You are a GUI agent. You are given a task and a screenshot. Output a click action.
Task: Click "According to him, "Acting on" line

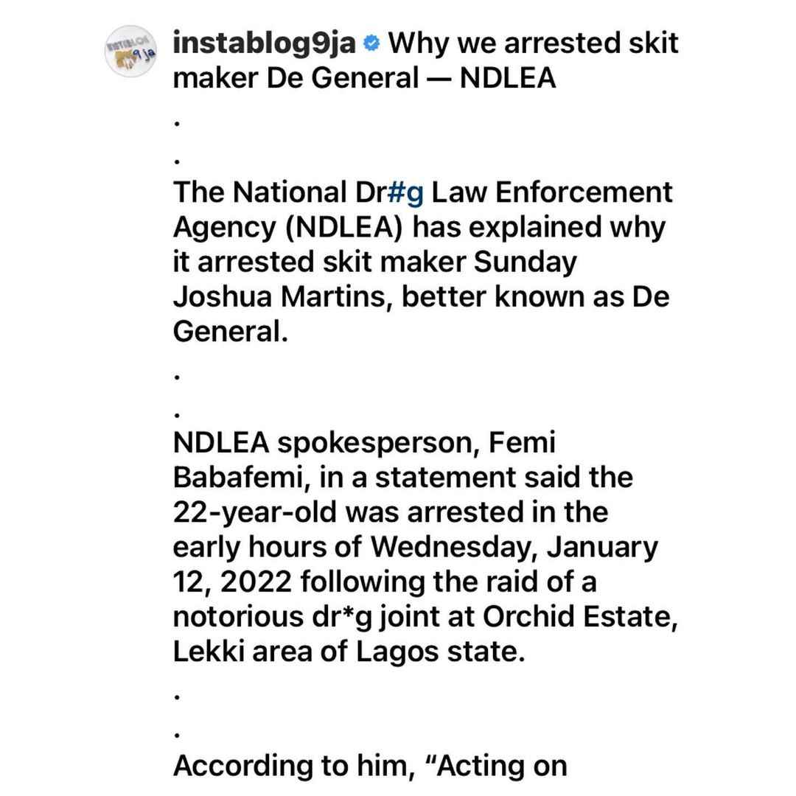pyautogui.click(x=369, y=767)
